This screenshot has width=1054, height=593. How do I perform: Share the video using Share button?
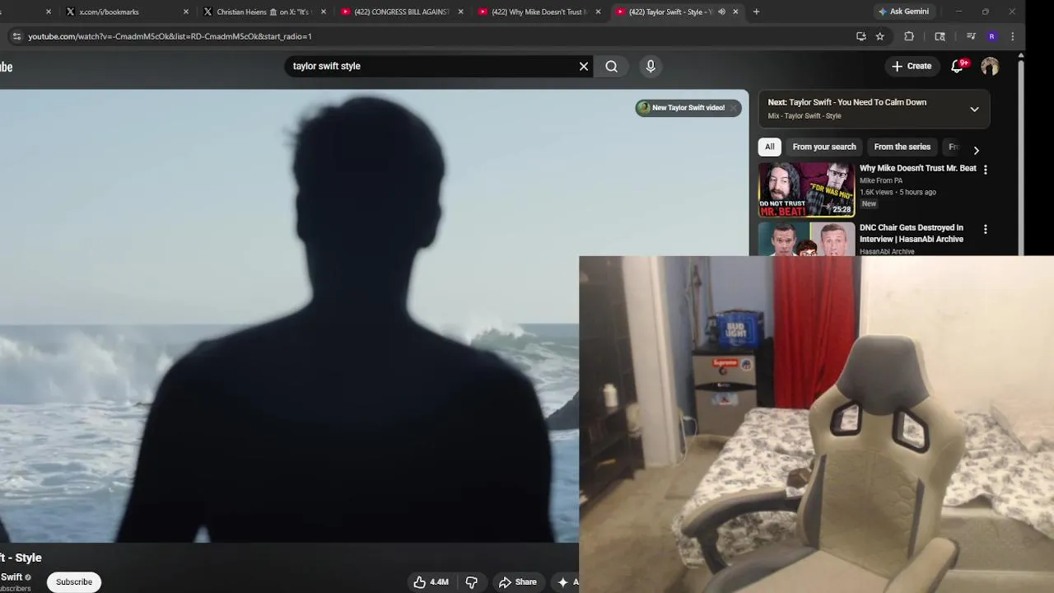(518, 582)
